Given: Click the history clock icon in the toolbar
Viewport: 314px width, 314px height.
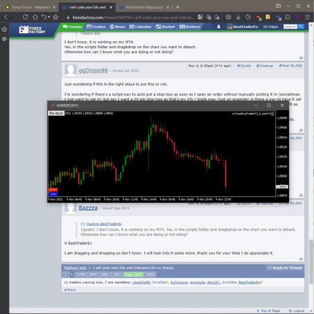Looking at the screenshot, I should pyautogui.click(x=248, y=17).
